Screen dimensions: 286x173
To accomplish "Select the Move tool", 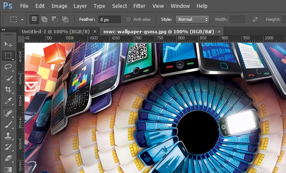I will [x=8, y=44].
